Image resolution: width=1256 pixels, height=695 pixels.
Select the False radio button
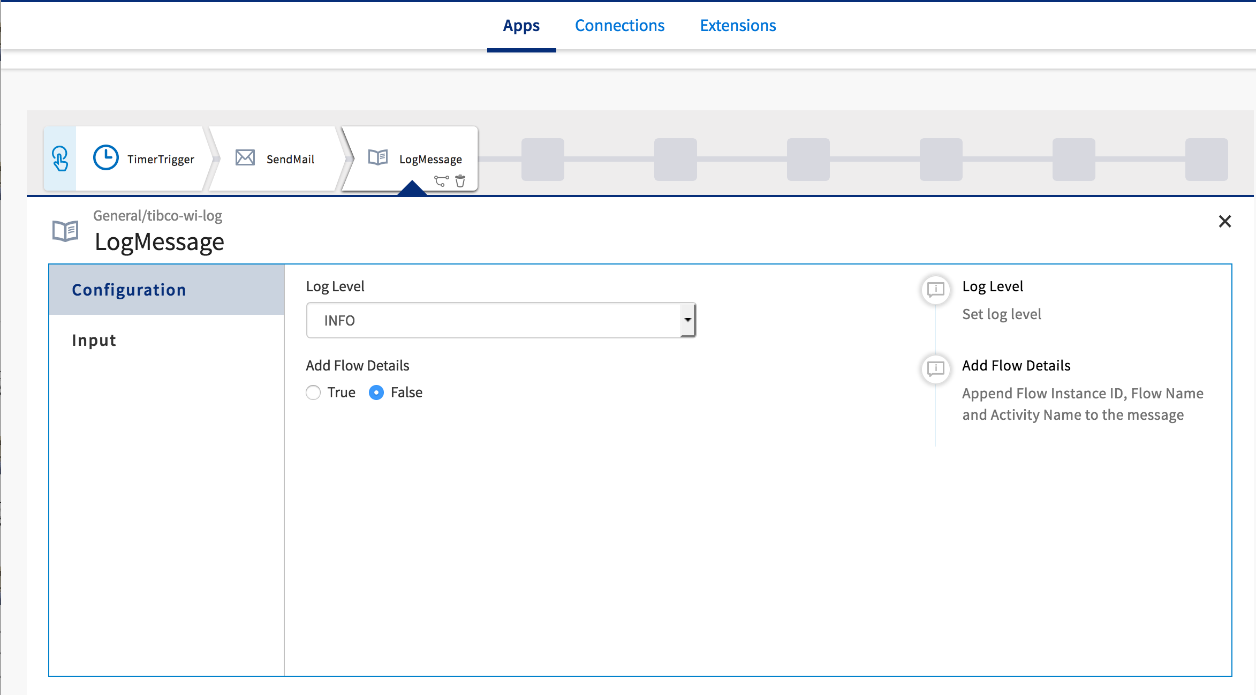[376, 392]
